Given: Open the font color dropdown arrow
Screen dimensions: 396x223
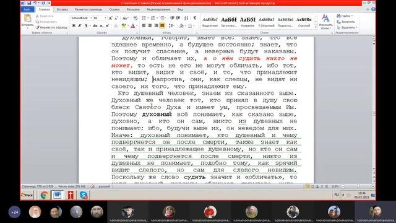Looking at the screenshot, I should (136, 25).
